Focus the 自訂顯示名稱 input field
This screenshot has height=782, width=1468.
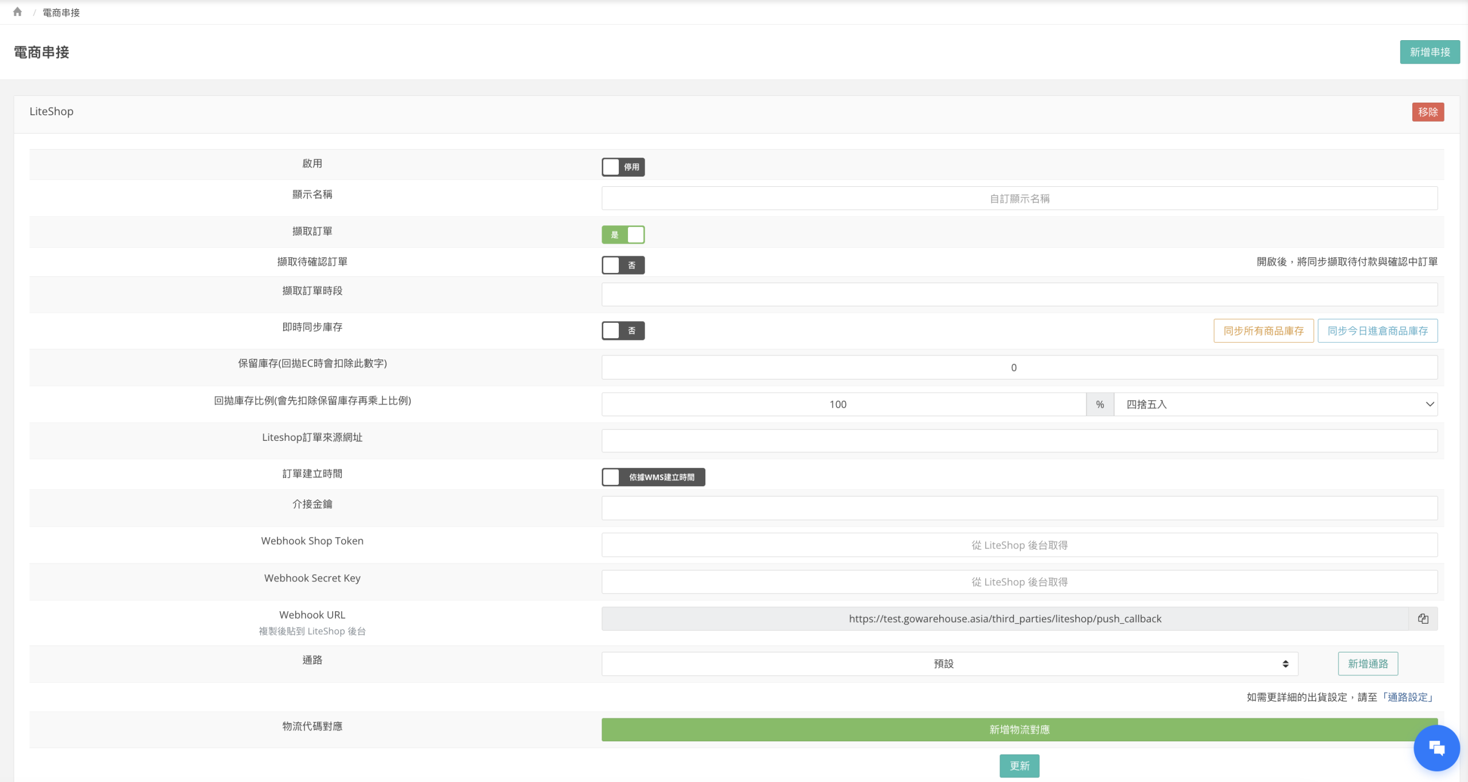click(x=1018, y=198)
